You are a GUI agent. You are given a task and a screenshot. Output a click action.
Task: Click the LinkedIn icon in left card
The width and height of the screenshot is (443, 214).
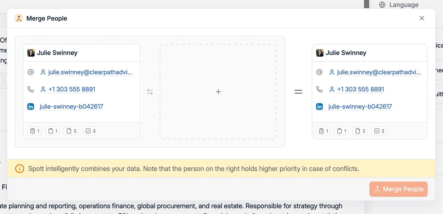point(31,106)
